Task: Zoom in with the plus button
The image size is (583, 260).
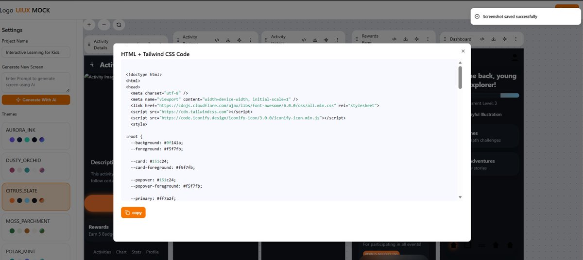Action: point(89,24)
